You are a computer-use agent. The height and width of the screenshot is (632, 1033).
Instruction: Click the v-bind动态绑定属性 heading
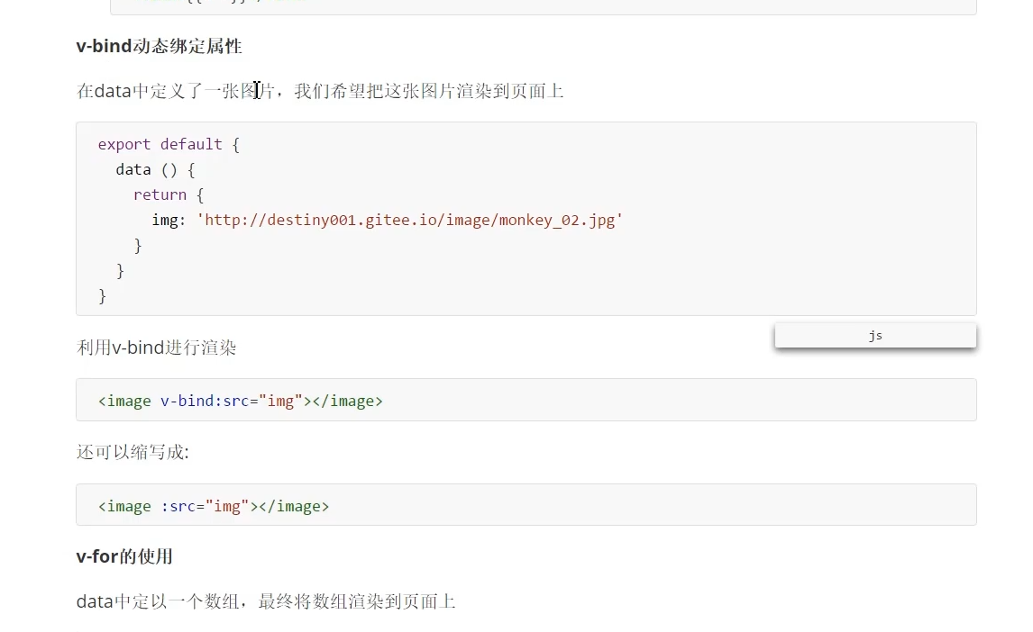point(159,46)
